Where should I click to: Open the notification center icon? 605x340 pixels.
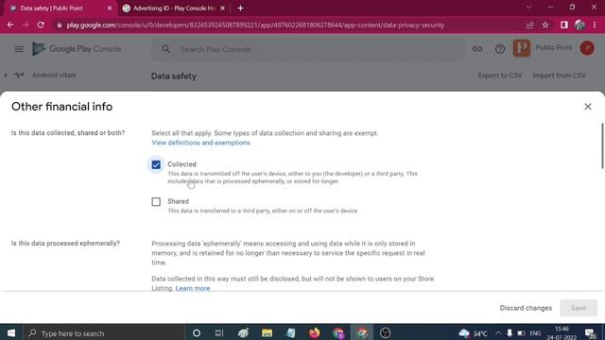point(590,333)
